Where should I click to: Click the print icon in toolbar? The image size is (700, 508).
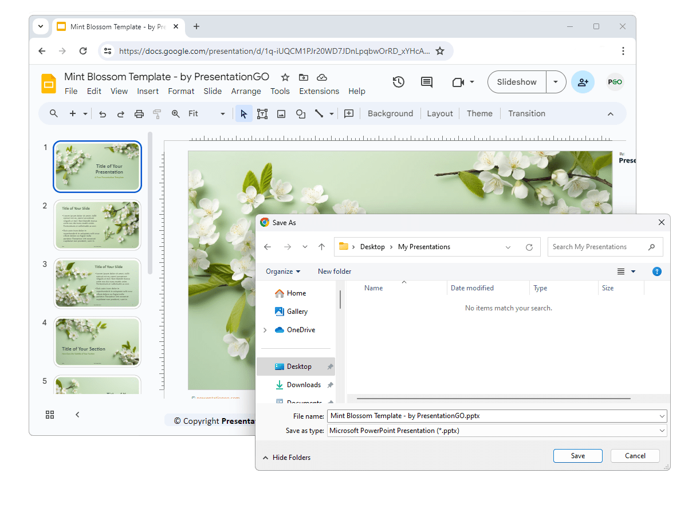139,114
